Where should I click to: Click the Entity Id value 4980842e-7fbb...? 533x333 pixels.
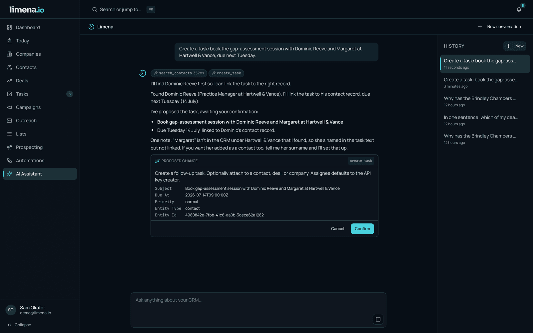click(225, 215)
